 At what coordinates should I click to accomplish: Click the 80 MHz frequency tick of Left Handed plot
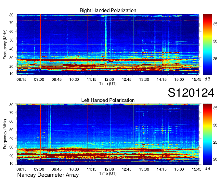pyautogui.click(x=11, y=105)
